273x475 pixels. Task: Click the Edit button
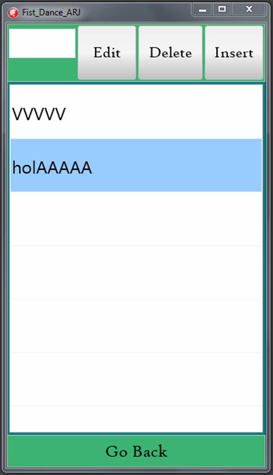107,53
